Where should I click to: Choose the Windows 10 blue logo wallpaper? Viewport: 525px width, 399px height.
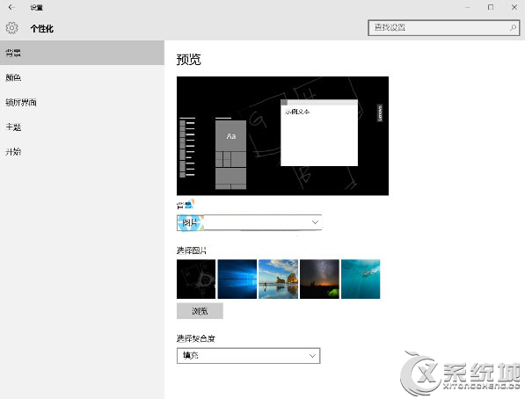(x=237, y=279)
